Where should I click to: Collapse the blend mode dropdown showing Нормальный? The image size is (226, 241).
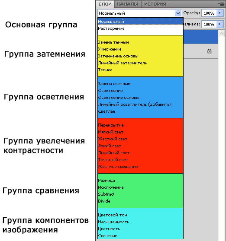pos(139,13)
